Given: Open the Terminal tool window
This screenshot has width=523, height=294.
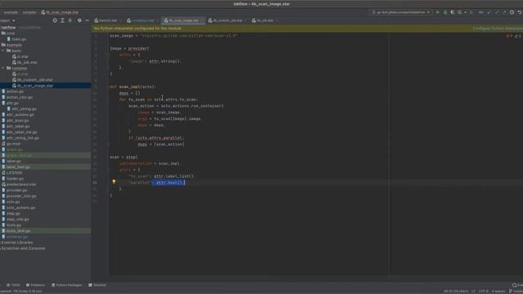Looking at the screenshot, I should click(x=97, y=285).
